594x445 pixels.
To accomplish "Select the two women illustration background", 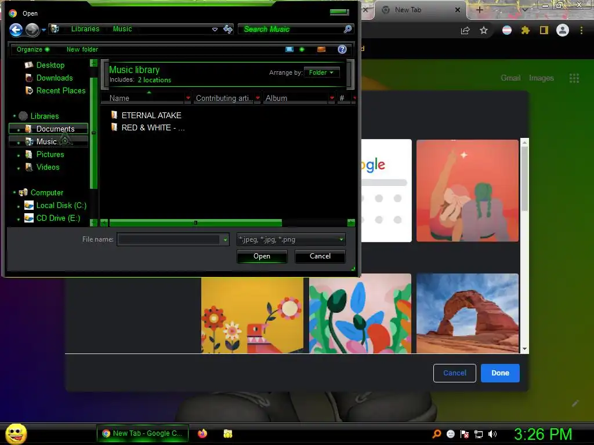I will click(x=468, y=191).
